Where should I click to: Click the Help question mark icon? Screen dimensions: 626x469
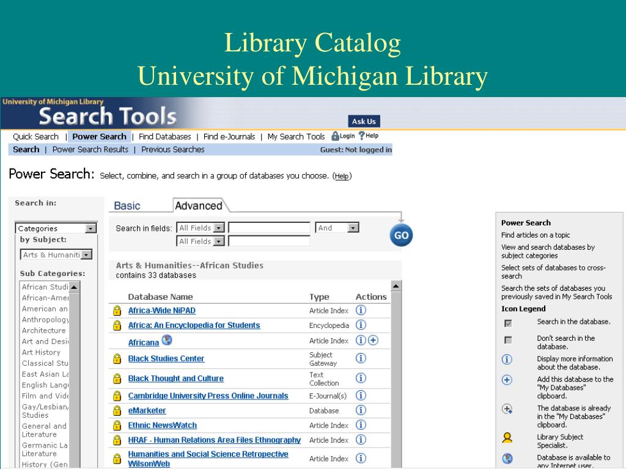tap(362, 136)
